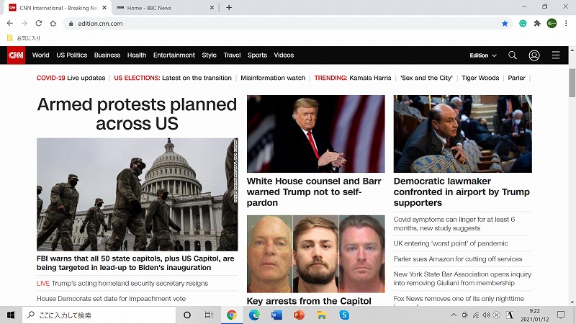
Task: Open Chrome from the taskbar
Action: pyautogui.click(x=231, y=315)
